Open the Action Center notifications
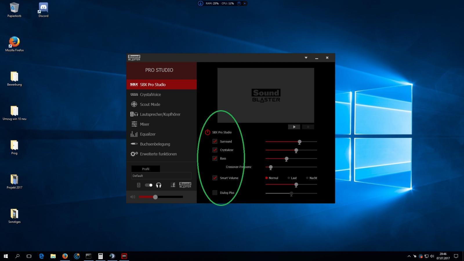The height and width of the screenshot is (261, 464). 456,256
